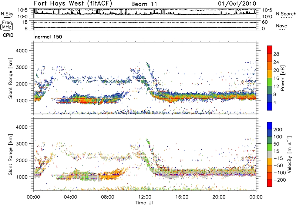Viewport: 296px width, 205px height.
Task: Click the '50' Velocity color bar value
Action: [x=276, y=144]
